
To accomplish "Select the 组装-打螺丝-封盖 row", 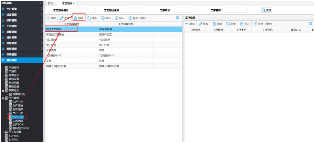I will click(114, 66).
